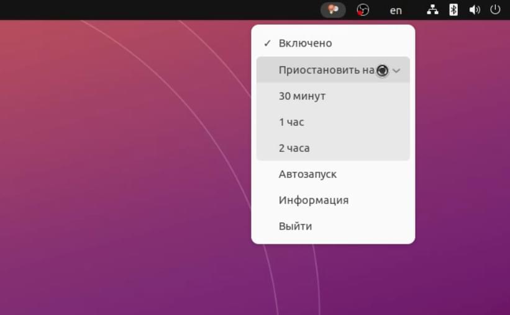Select '1 час' pause duration
The height and width of the screenshot is (315, 510).
coord(333,122)
